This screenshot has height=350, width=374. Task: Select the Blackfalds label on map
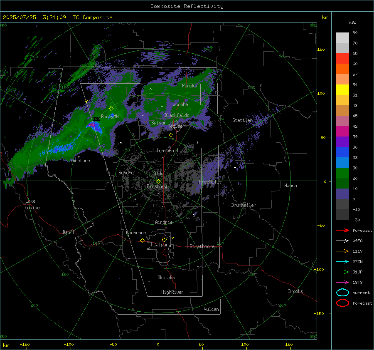(177, 115)
